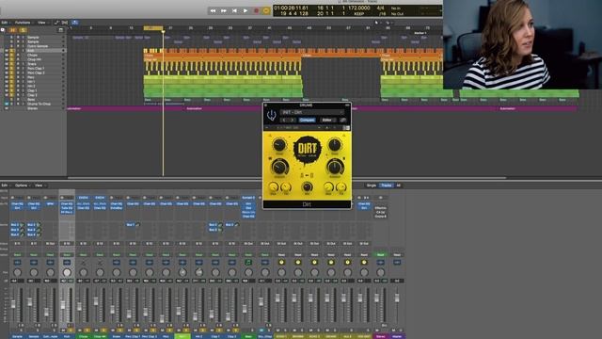Screen dimensions: 602x339
Task: Click the Kick channel strip pan knob
Action: 67,272
